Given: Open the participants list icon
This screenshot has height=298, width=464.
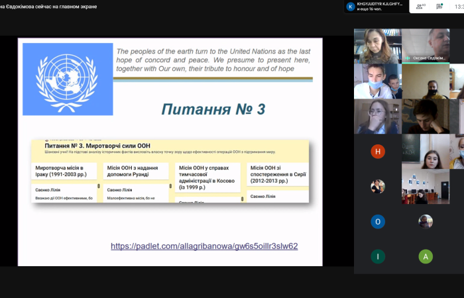Looking at the screenshot, I should [x=418, y=7].
